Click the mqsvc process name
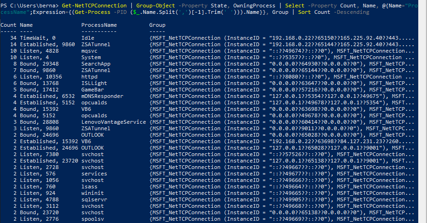Viewport: 428px width, 223px height. [x=89, y=51]
